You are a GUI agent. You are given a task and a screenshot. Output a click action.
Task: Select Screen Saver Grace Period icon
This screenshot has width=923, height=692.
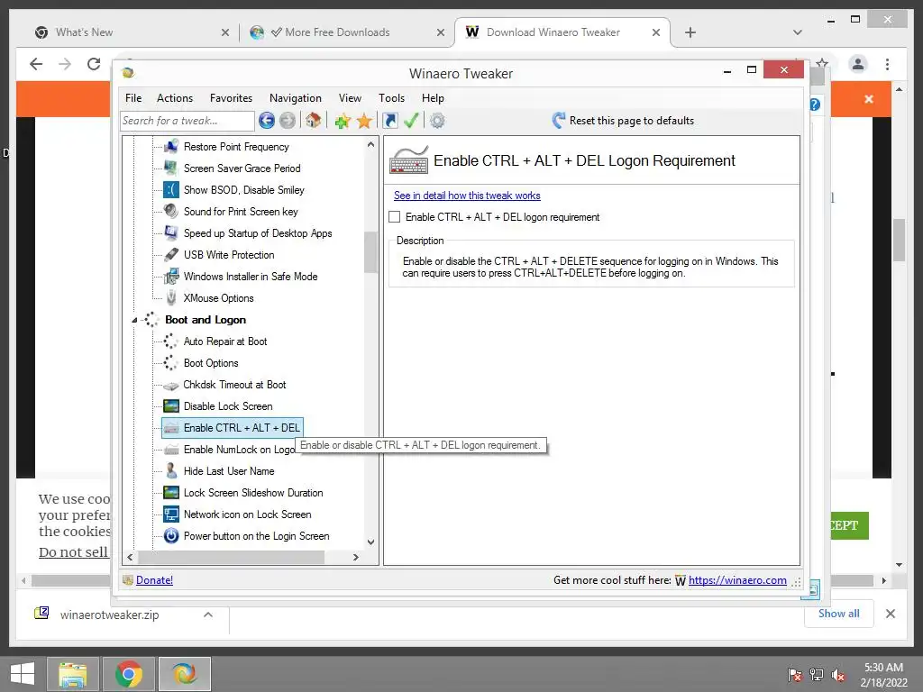coord(171,168)
